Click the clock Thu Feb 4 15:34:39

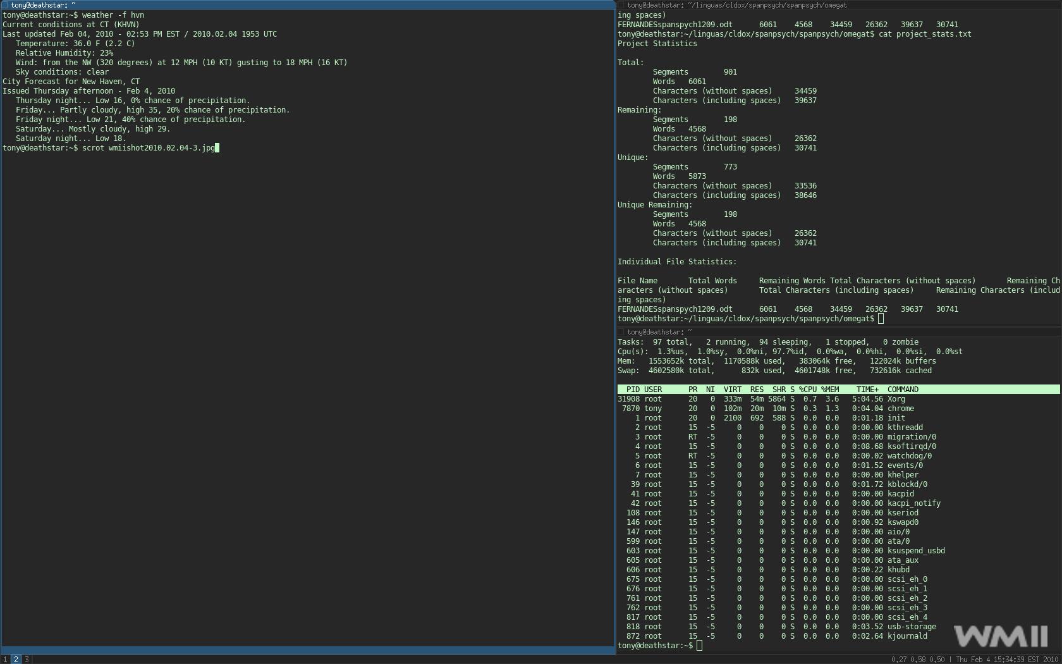click(x=991, y=659)
